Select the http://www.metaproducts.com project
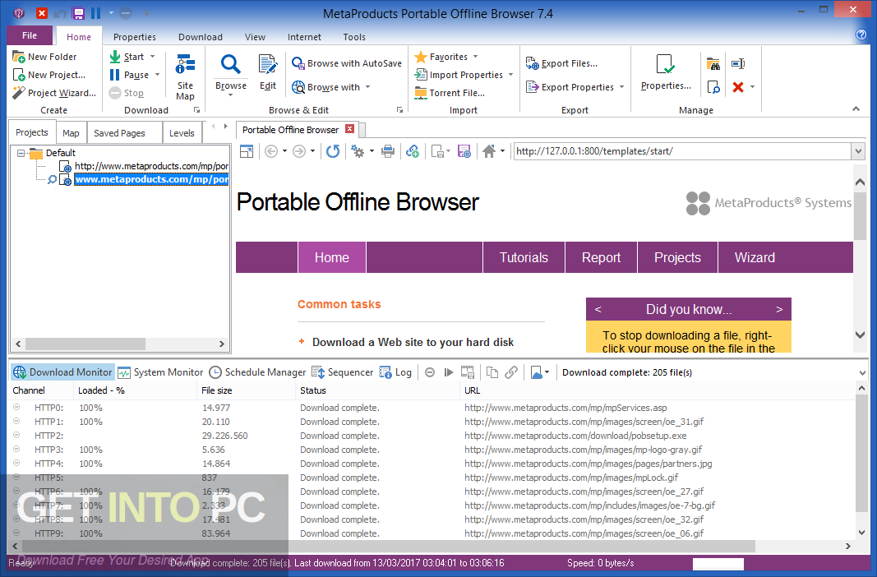Viewport: 877px width, 577px height. [151, 166]
